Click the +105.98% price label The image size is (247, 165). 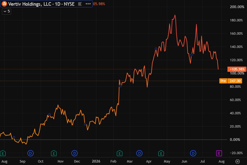pos(237,69)
